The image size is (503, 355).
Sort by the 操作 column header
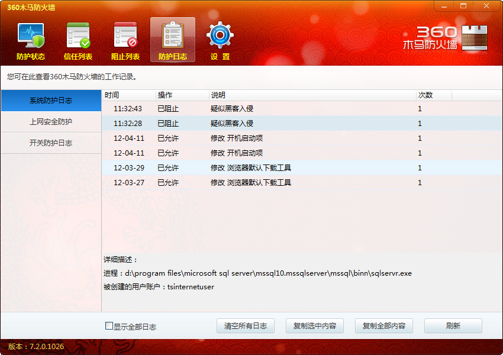pos(182,95)
